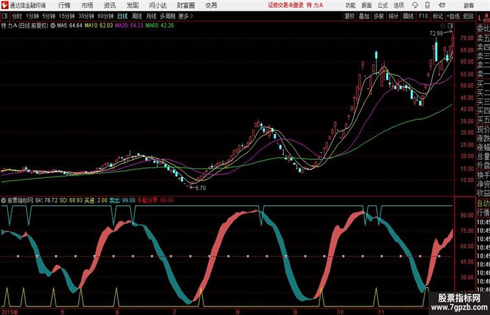Toggle the side panel icon near diamond
The image size is (490, 315).
point(450,25)
